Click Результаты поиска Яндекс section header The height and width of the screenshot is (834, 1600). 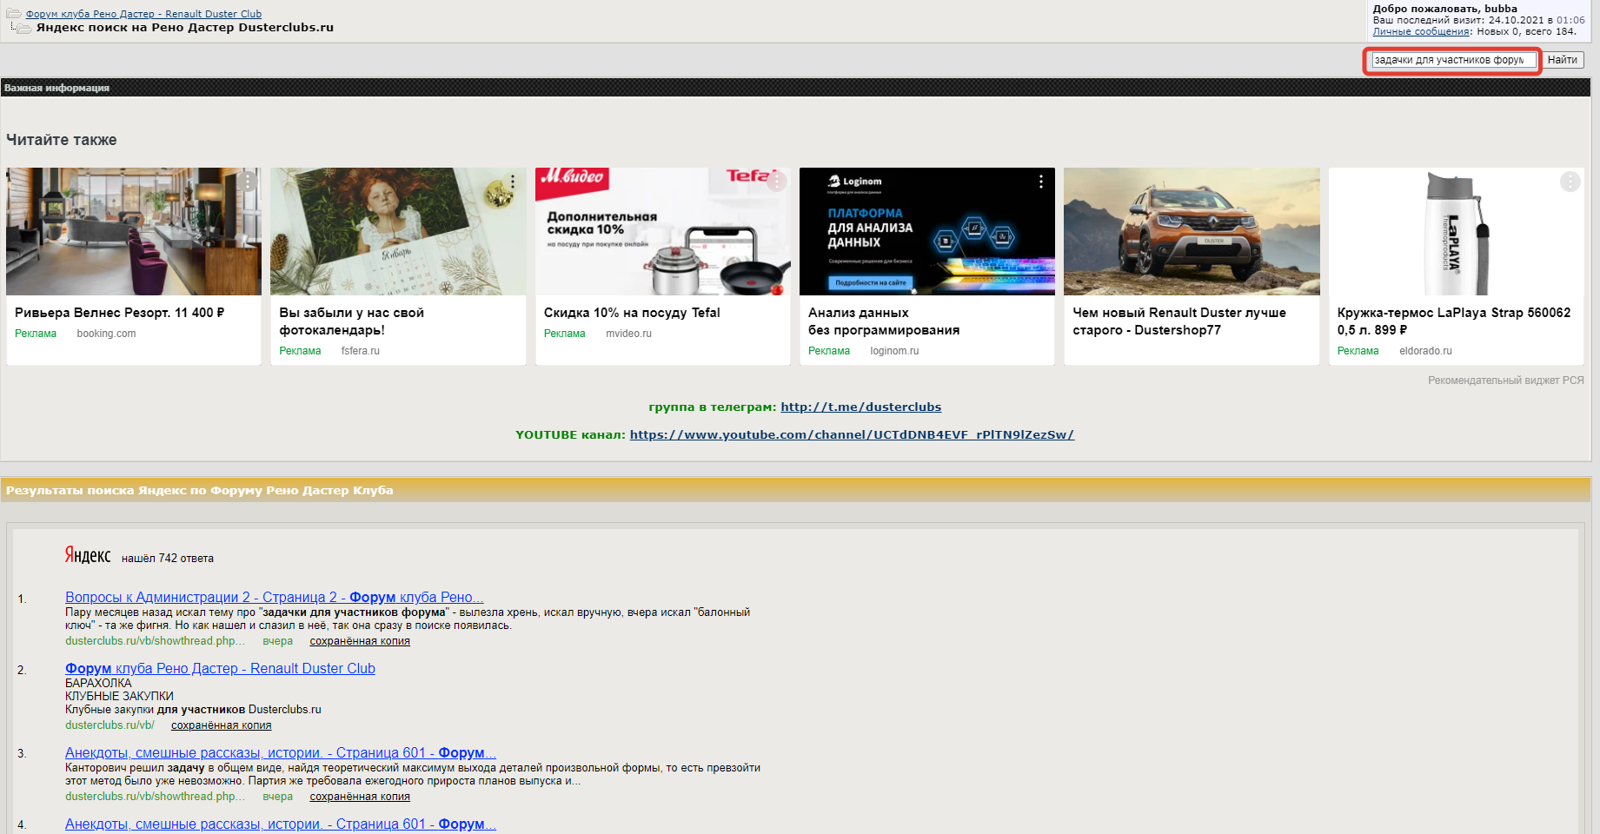795,490
